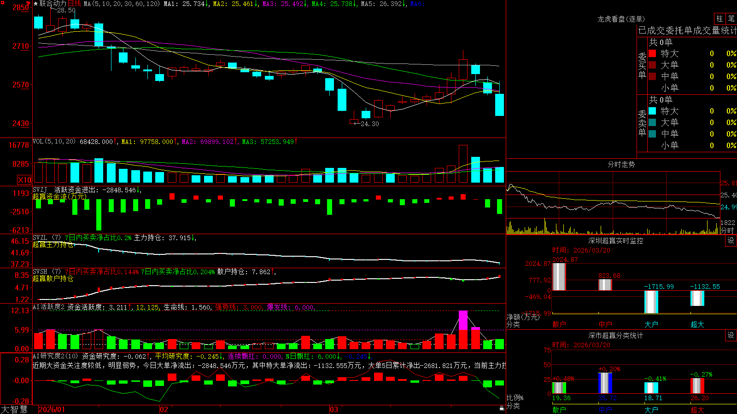Viewport: 737px width, 414px height.
Task: Select the AI活跃度2 indicator label
Action: [49, 307]
